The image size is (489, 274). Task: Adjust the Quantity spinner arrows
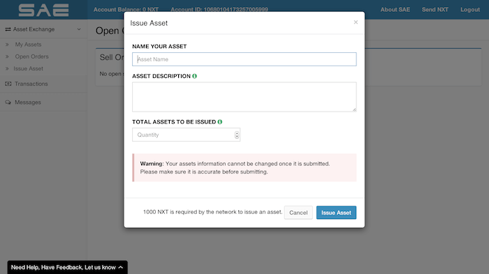(237, 135)
